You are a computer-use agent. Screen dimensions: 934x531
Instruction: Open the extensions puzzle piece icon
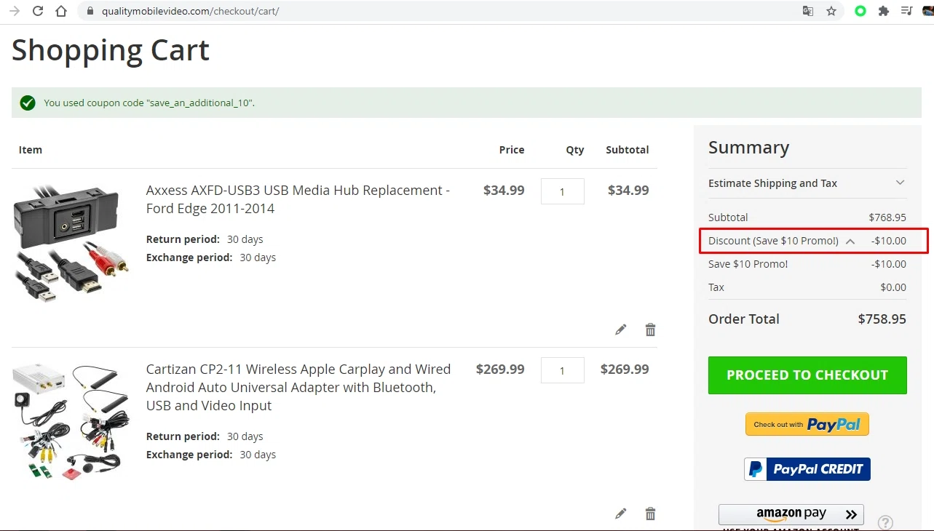[x=884, y=11]
